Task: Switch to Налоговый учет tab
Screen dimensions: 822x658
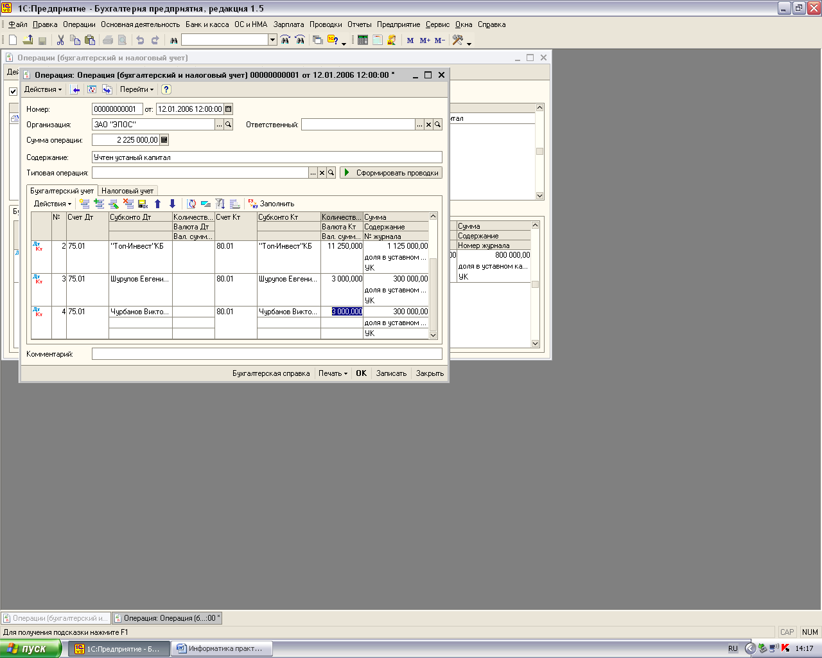Action: [x=128, y=191]
